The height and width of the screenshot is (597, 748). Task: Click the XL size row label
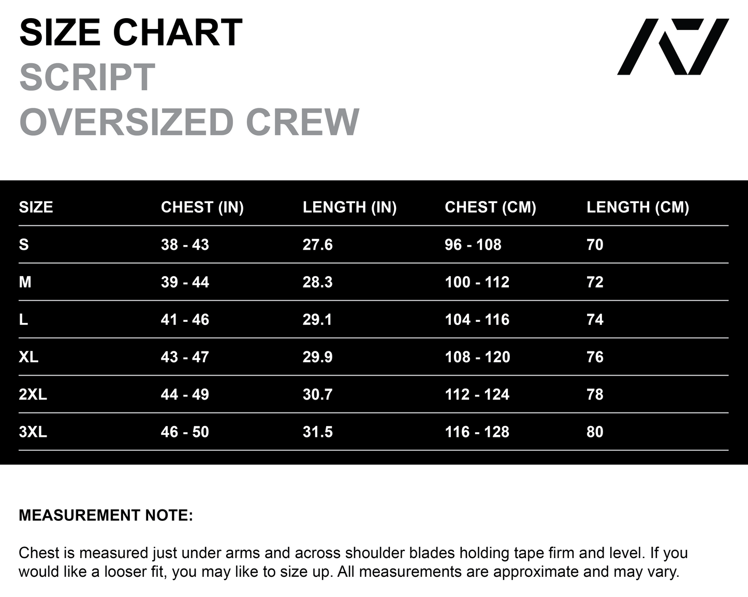pyautogui.click(x=28, y=357)
